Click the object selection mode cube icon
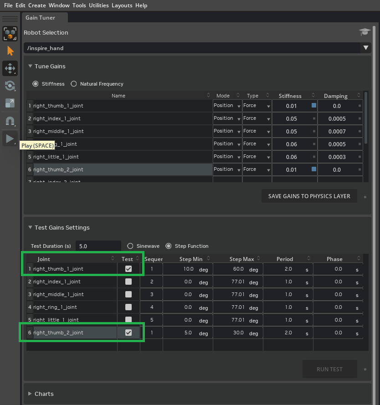 (10, 34)
